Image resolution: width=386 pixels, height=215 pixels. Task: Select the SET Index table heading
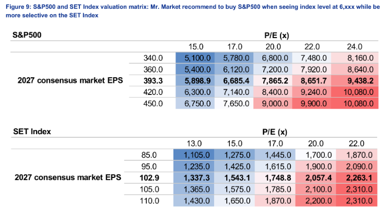(x=32, y=132)
